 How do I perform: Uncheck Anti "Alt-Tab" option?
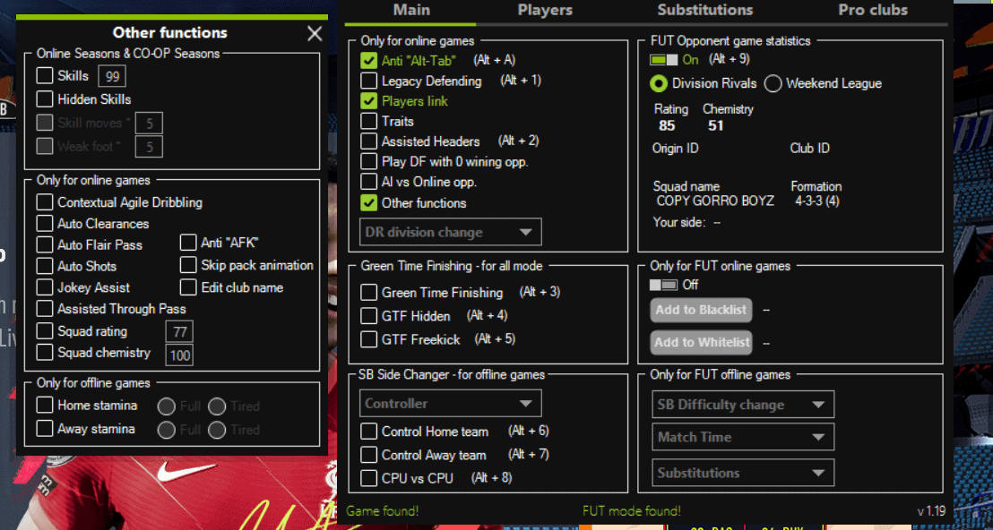coord(368,61)
